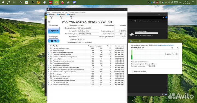Open the Games source link
Viewport: 197px width, 103px height.
(157, 45)
